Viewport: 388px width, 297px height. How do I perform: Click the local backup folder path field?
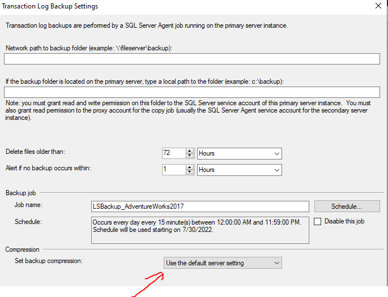pos(192,92)
